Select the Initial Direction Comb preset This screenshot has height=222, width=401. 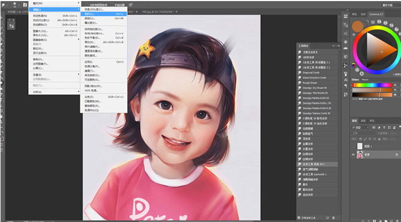pos(317,78)
